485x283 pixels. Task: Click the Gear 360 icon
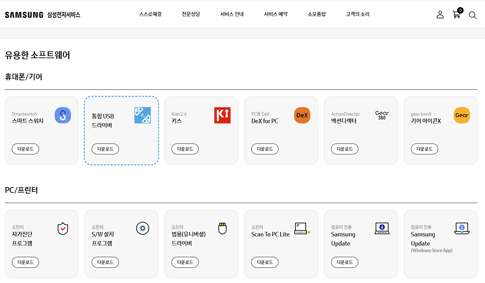point(382,115)
